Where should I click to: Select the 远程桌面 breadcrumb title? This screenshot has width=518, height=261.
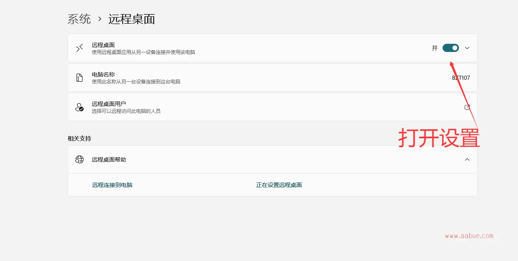[132, 19]
